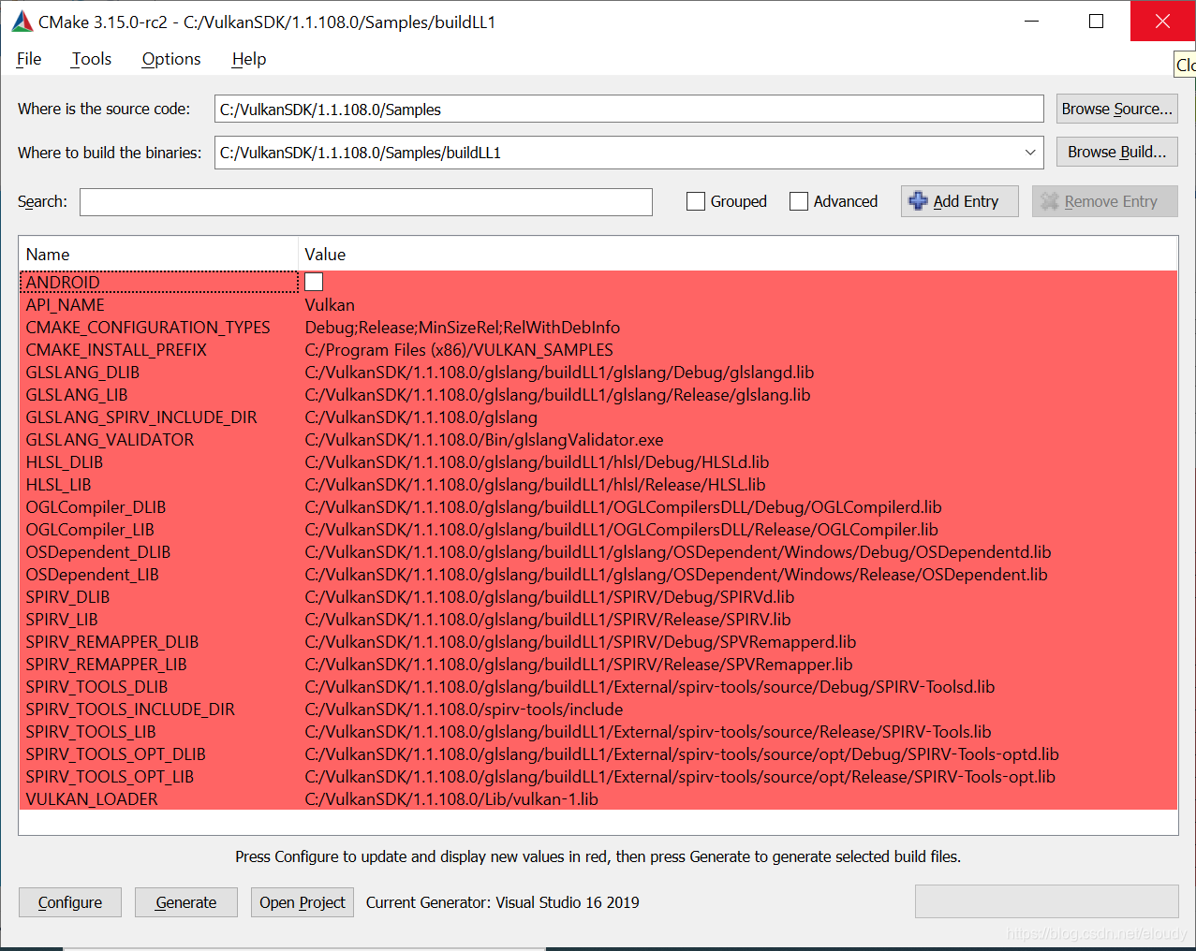The height and width of the screenshot is (951, 1196).
Task: Click the grayed X icon on Remove Entry
Action: pos(1049,201)
